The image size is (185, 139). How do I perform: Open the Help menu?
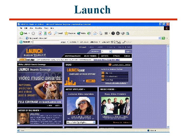pos(52,28)
